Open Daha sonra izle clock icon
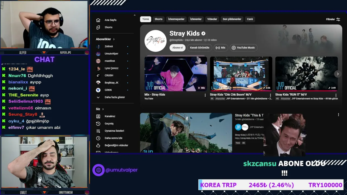 pyautogui.click(x=98, y=138)
